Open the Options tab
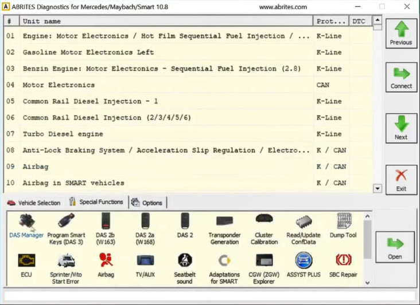 [147, 203]
